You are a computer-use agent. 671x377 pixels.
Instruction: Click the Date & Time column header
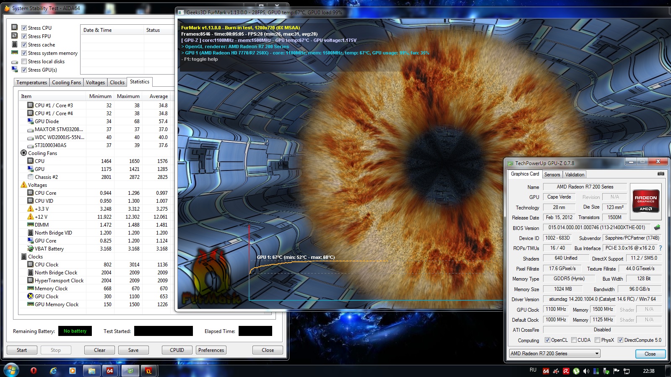tap(112, 30)
